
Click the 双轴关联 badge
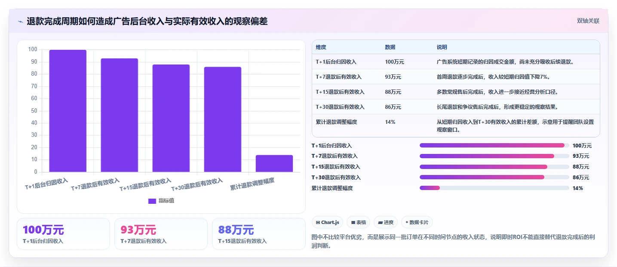pos(588,21)
